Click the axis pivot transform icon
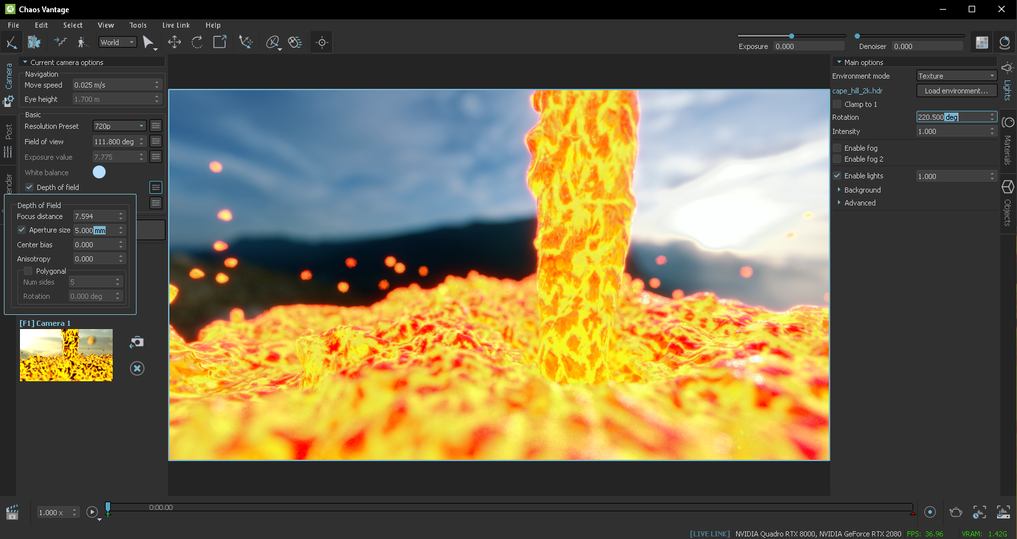1017x539 pixels. [245, 43]
